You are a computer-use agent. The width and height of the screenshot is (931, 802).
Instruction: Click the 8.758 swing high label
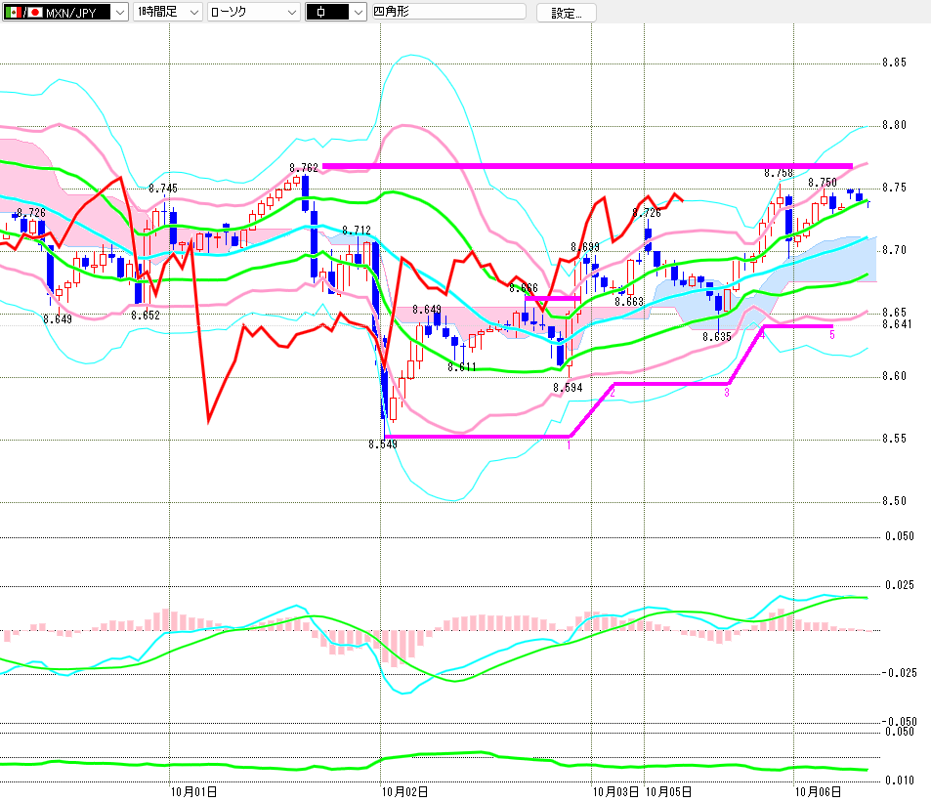(779, 173)
